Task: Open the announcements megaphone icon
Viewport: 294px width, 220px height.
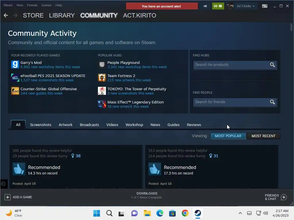Action: tap(205, 6)
